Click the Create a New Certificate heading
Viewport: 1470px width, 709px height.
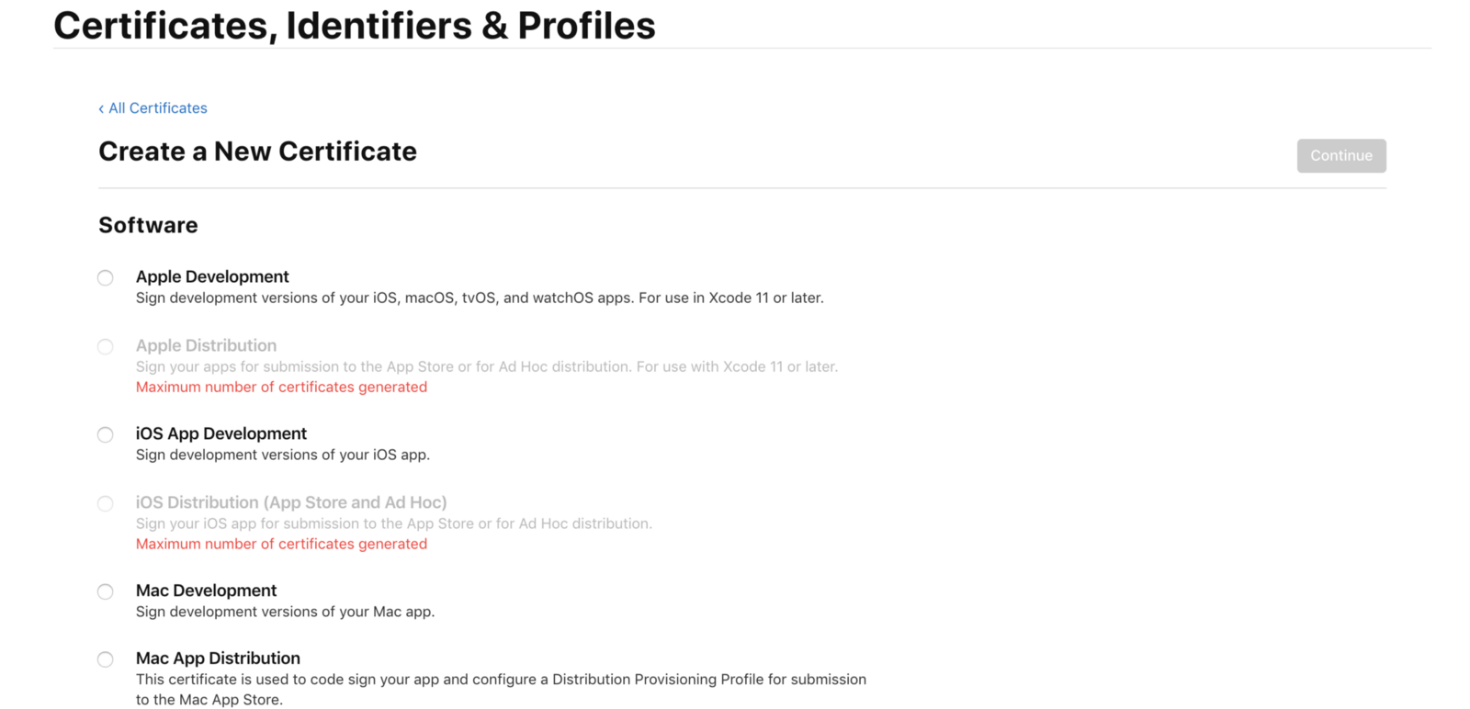pos(257,152)
